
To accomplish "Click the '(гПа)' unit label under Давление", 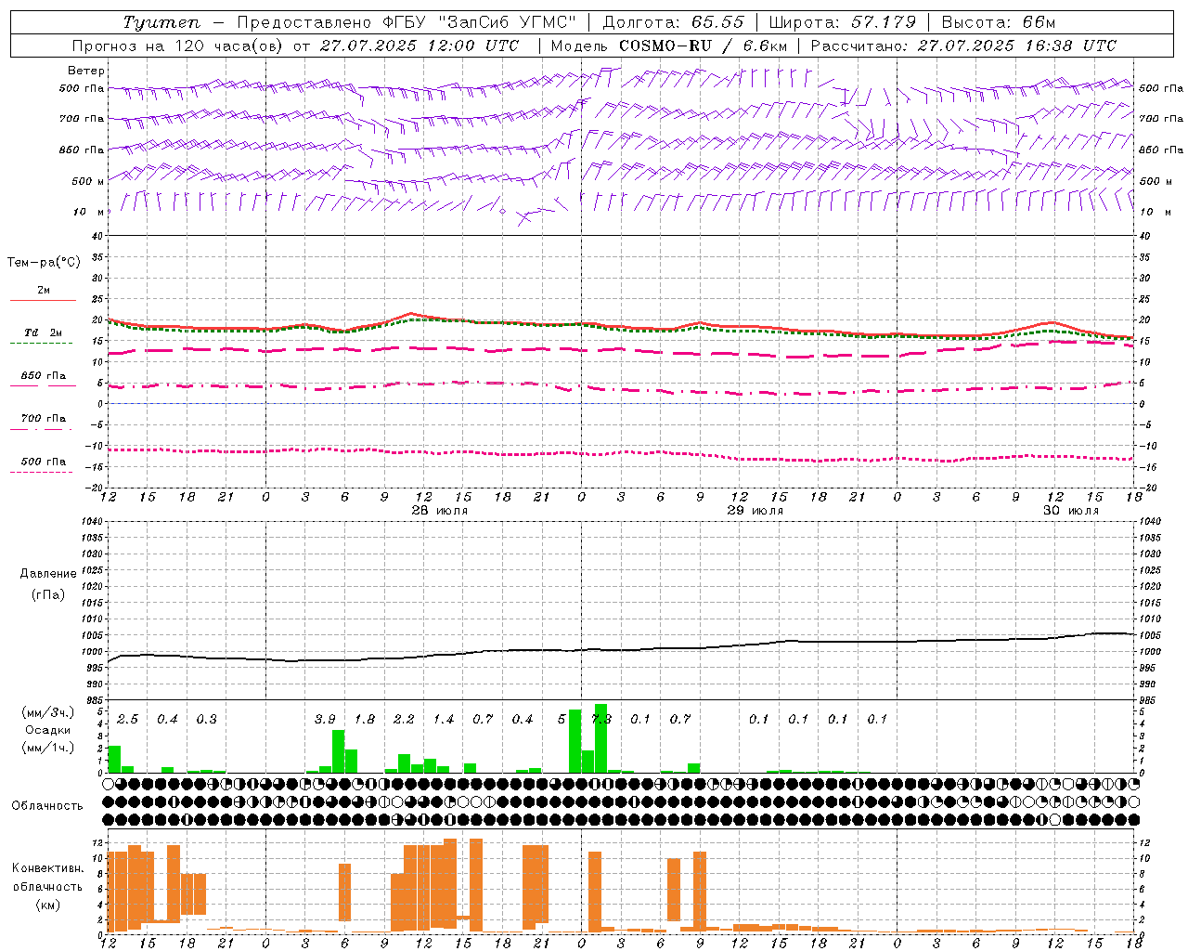I will [x=48, y=594].
